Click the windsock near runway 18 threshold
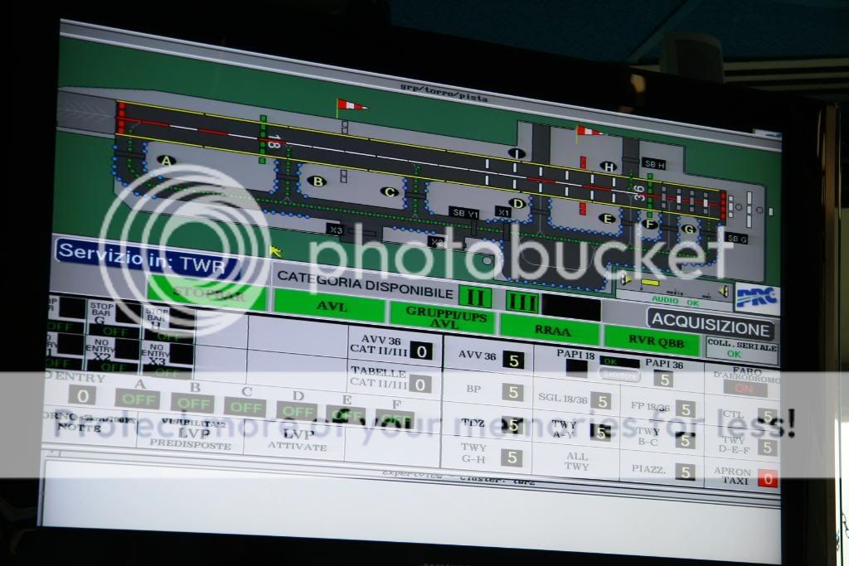This screenshot has height=566, width=849. [351, 105]
